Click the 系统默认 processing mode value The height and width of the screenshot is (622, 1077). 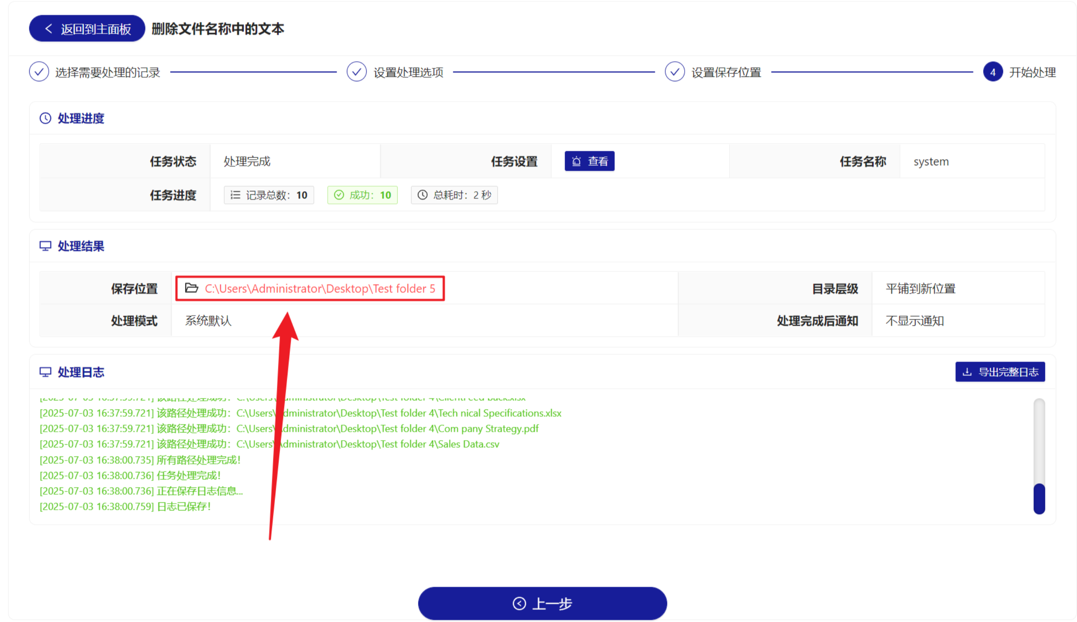click(208, 321)
